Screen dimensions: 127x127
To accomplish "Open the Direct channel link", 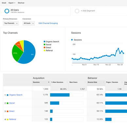I will [12, 111].
